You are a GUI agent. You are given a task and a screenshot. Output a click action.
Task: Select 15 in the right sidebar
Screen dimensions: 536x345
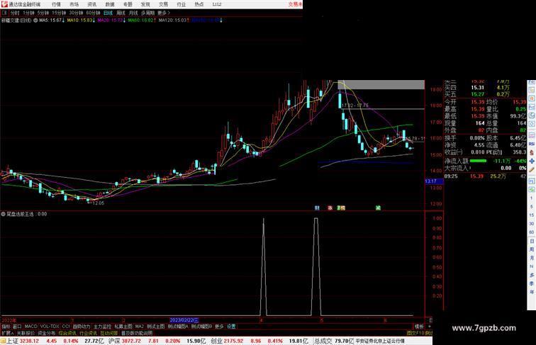point(532,215)
